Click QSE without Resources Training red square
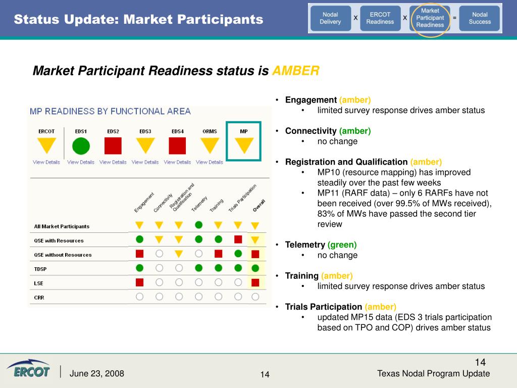Image resolution: width=517 pixels, height=388 pixels. tap(218, 254)
